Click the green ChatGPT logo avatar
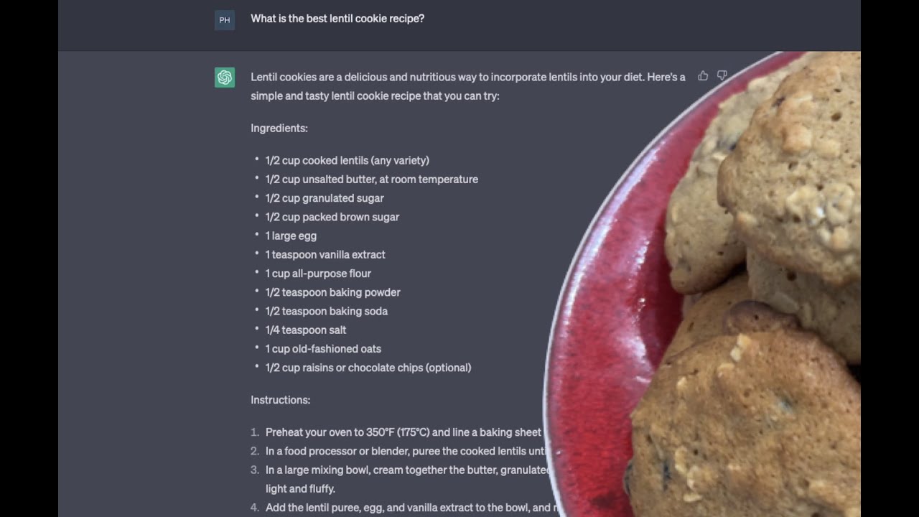The height and width of the screenshot is (517, 919). tap(225, 78)
